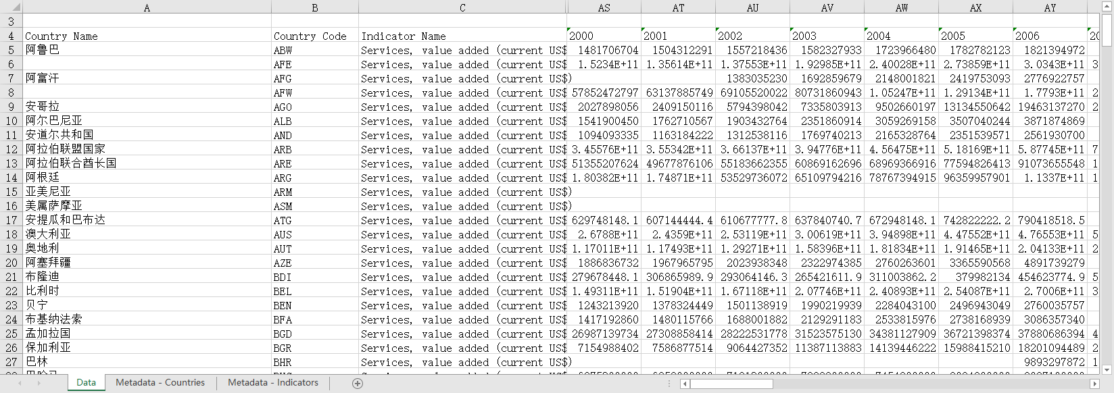Click the cell containing 美属萨摩亚
This screenshot has width=1114, height=393.
[147, 206]
